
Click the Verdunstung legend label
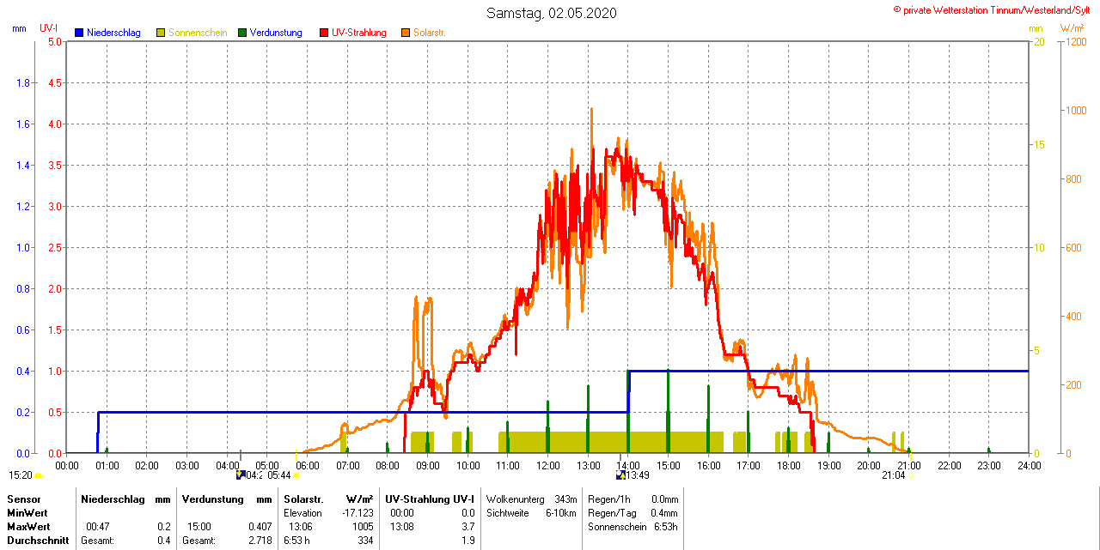point(276,33)
